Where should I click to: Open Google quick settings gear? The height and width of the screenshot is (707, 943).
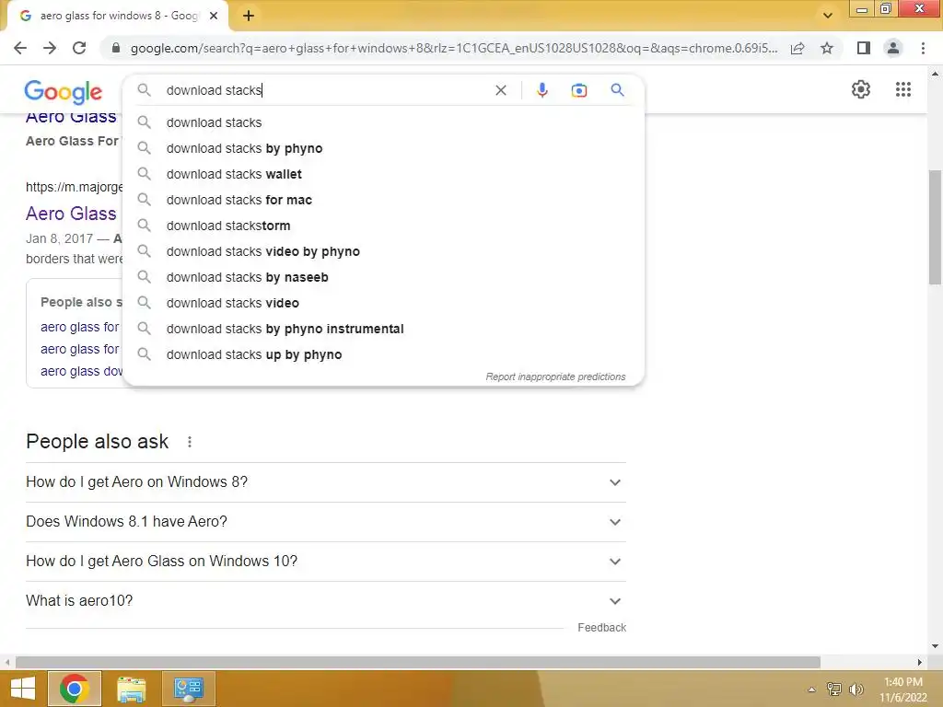click(861, 89)
